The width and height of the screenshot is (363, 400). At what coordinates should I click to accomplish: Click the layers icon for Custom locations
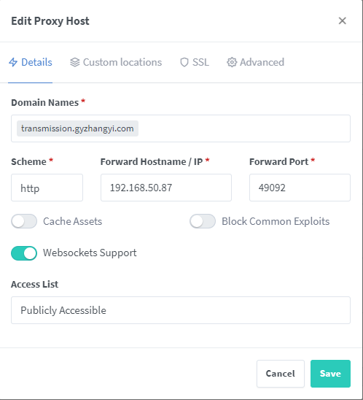coord(75,62)
